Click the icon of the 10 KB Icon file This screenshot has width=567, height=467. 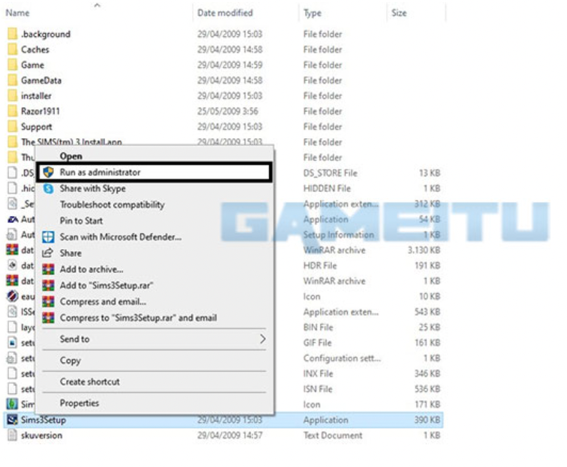coord(12,296)
